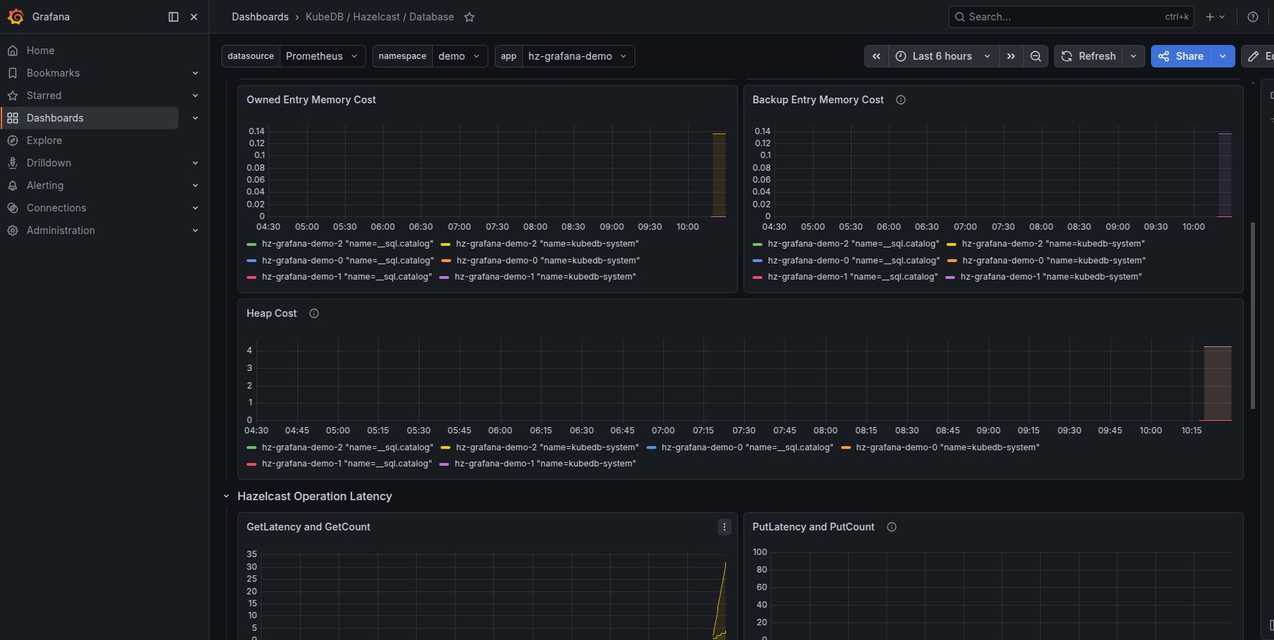Open Explore in sidebar
The width and height of the screenshot is (1274, 640).
click(44, 141)
